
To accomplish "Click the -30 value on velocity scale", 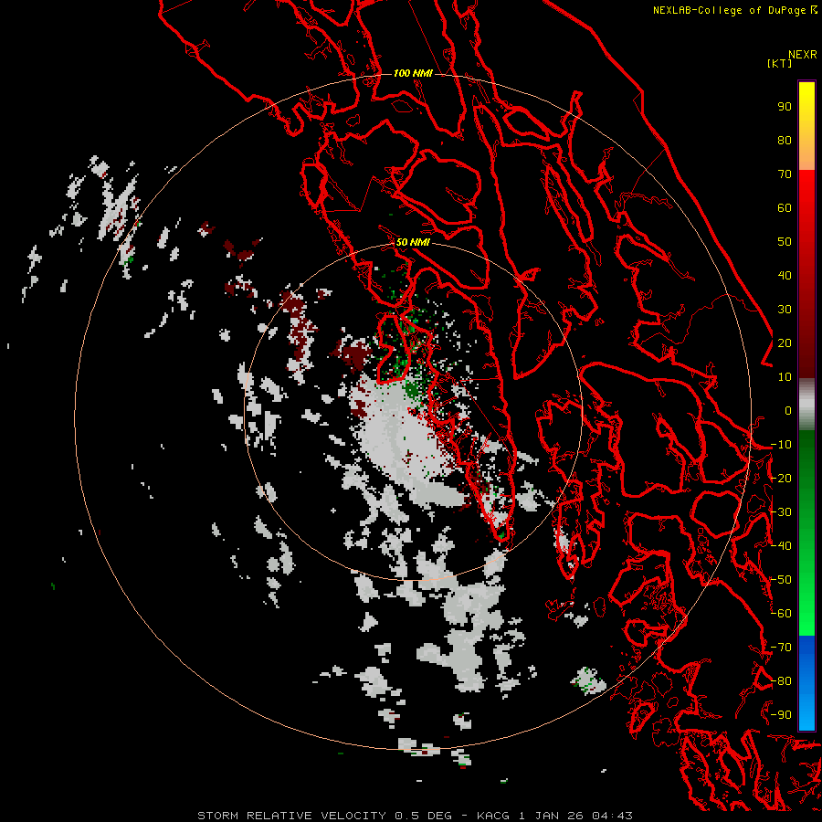I will 781,512.
